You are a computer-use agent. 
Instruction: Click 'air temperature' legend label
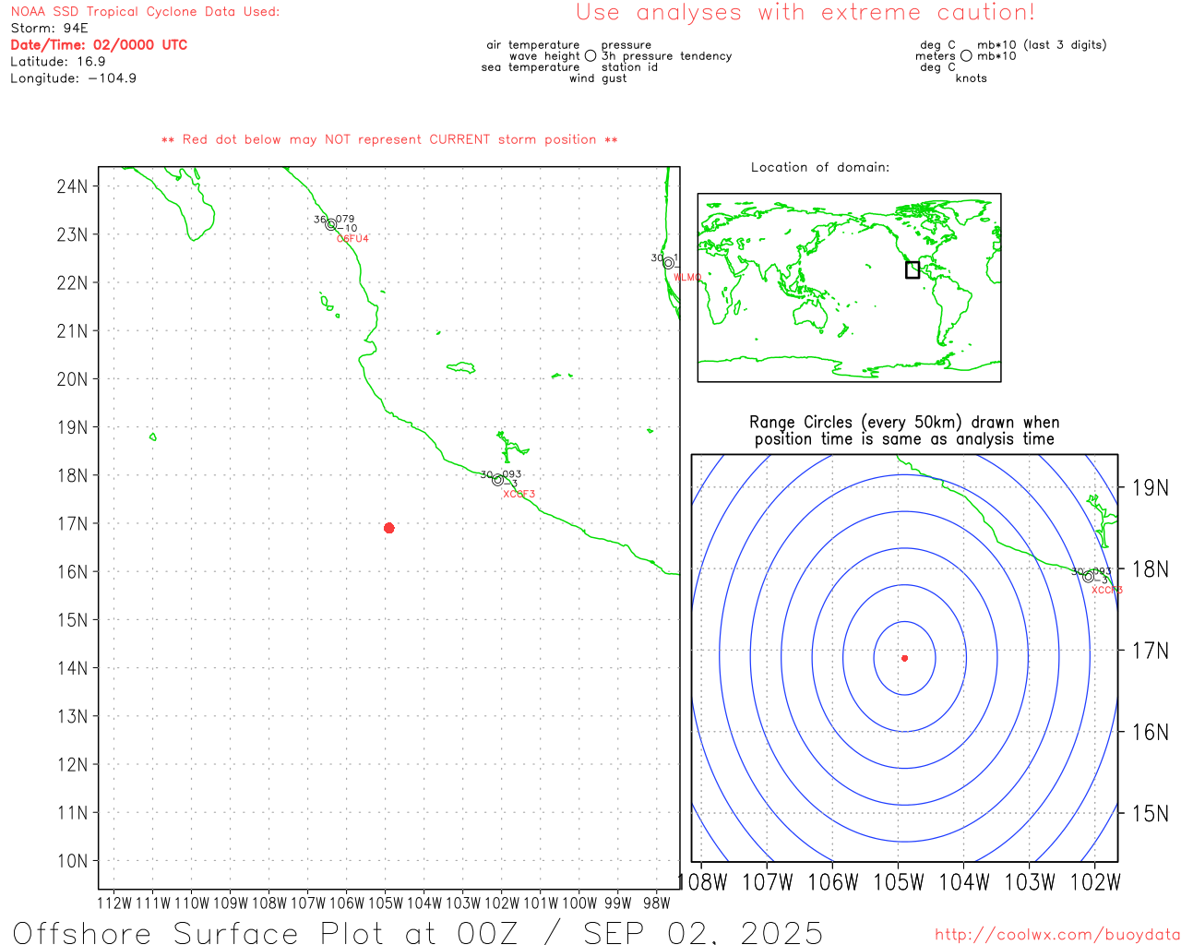click(533, 45)
